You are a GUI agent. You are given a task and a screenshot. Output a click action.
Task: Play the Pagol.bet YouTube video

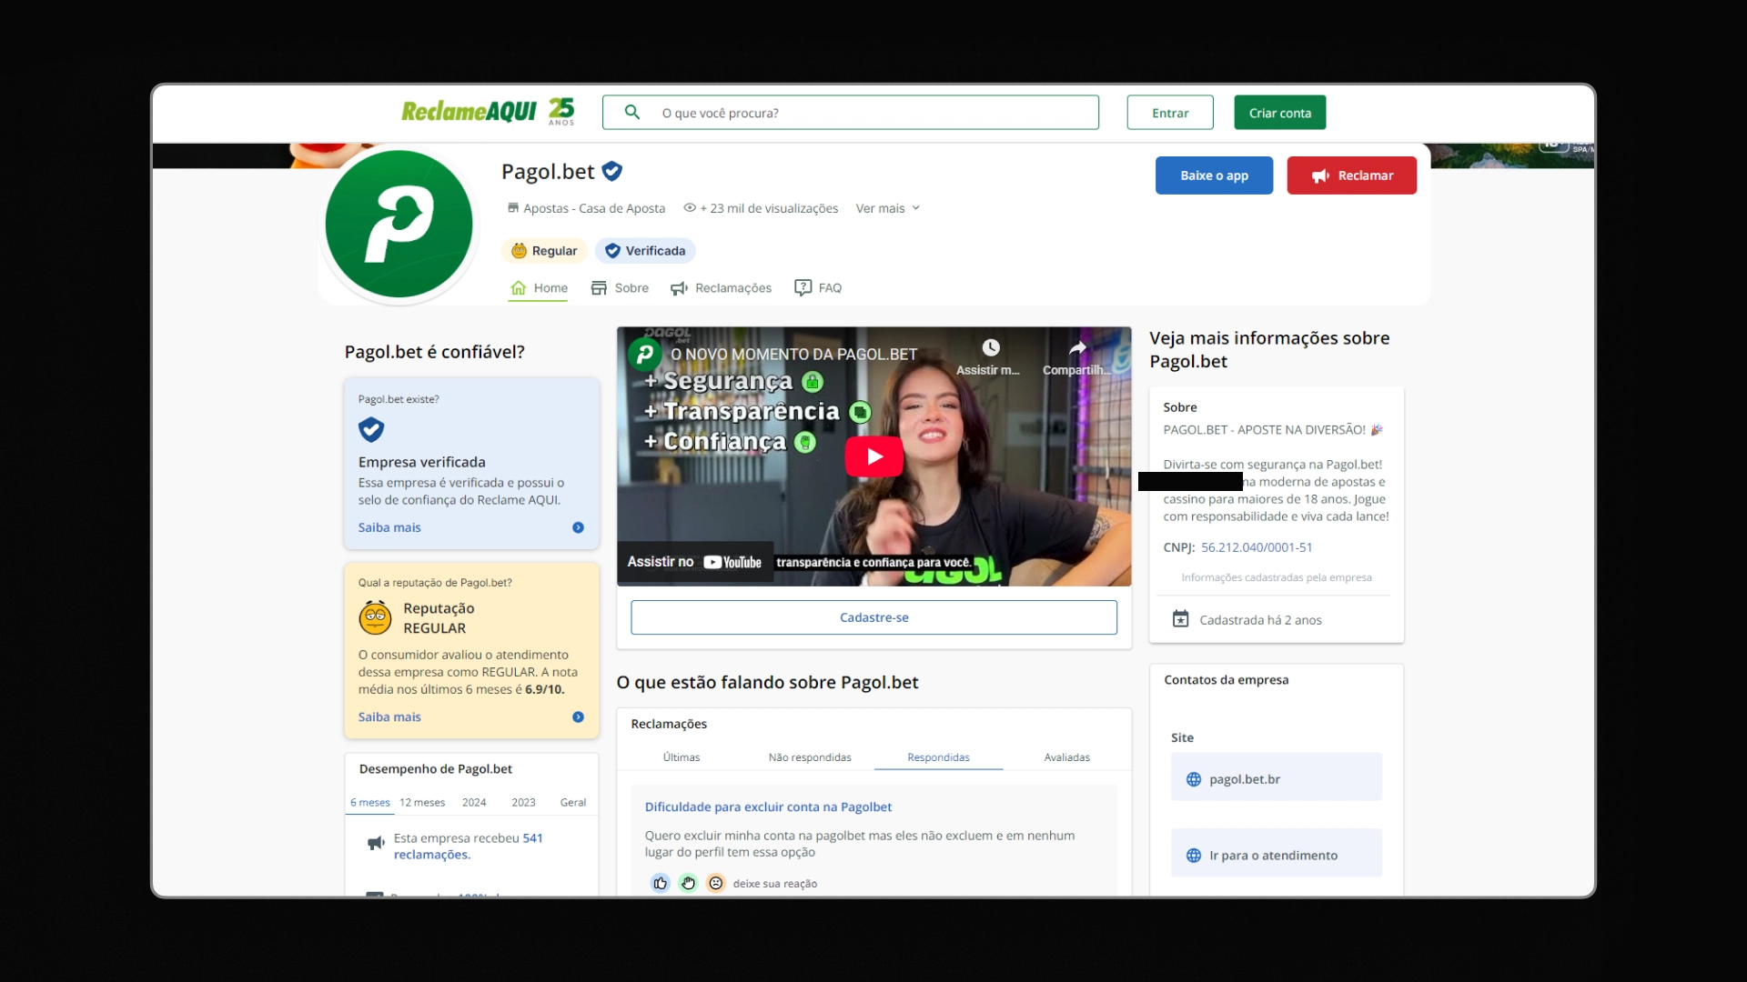(873, 456)
